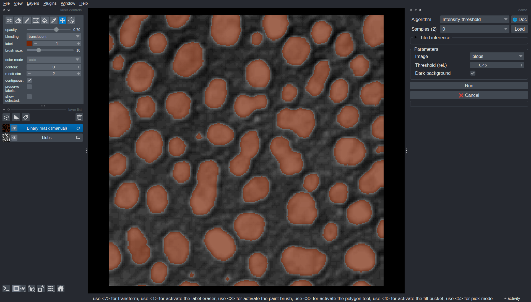Click the shuffle colors icon
This screenshot has height=302, width=531.
(9, 20)
